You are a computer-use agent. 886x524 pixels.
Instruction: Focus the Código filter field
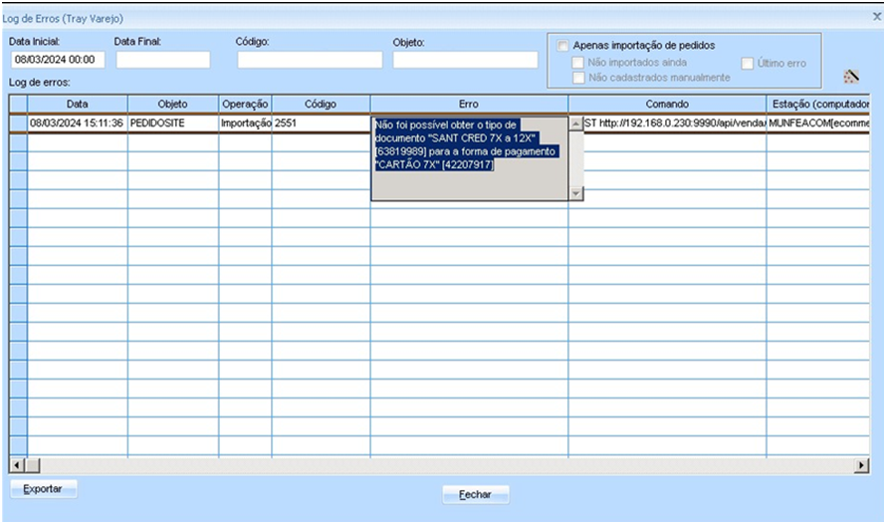click(310, 60)
